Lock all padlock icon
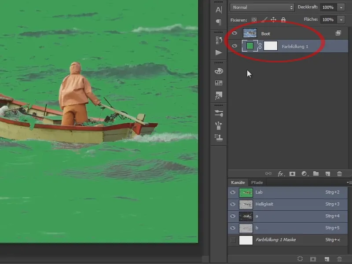352x264 pixels. (283, 19)
